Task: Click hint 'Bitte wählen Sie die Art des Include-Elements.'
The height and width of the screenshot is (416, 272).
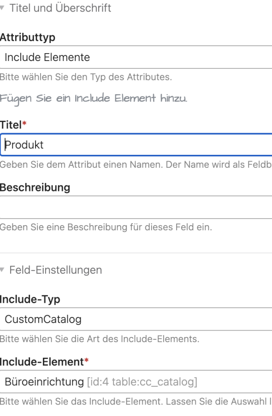Action: point(100,339)
